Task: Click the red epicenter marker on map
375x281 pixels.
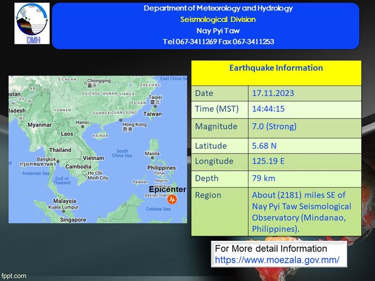Action: tap(173, 199)
